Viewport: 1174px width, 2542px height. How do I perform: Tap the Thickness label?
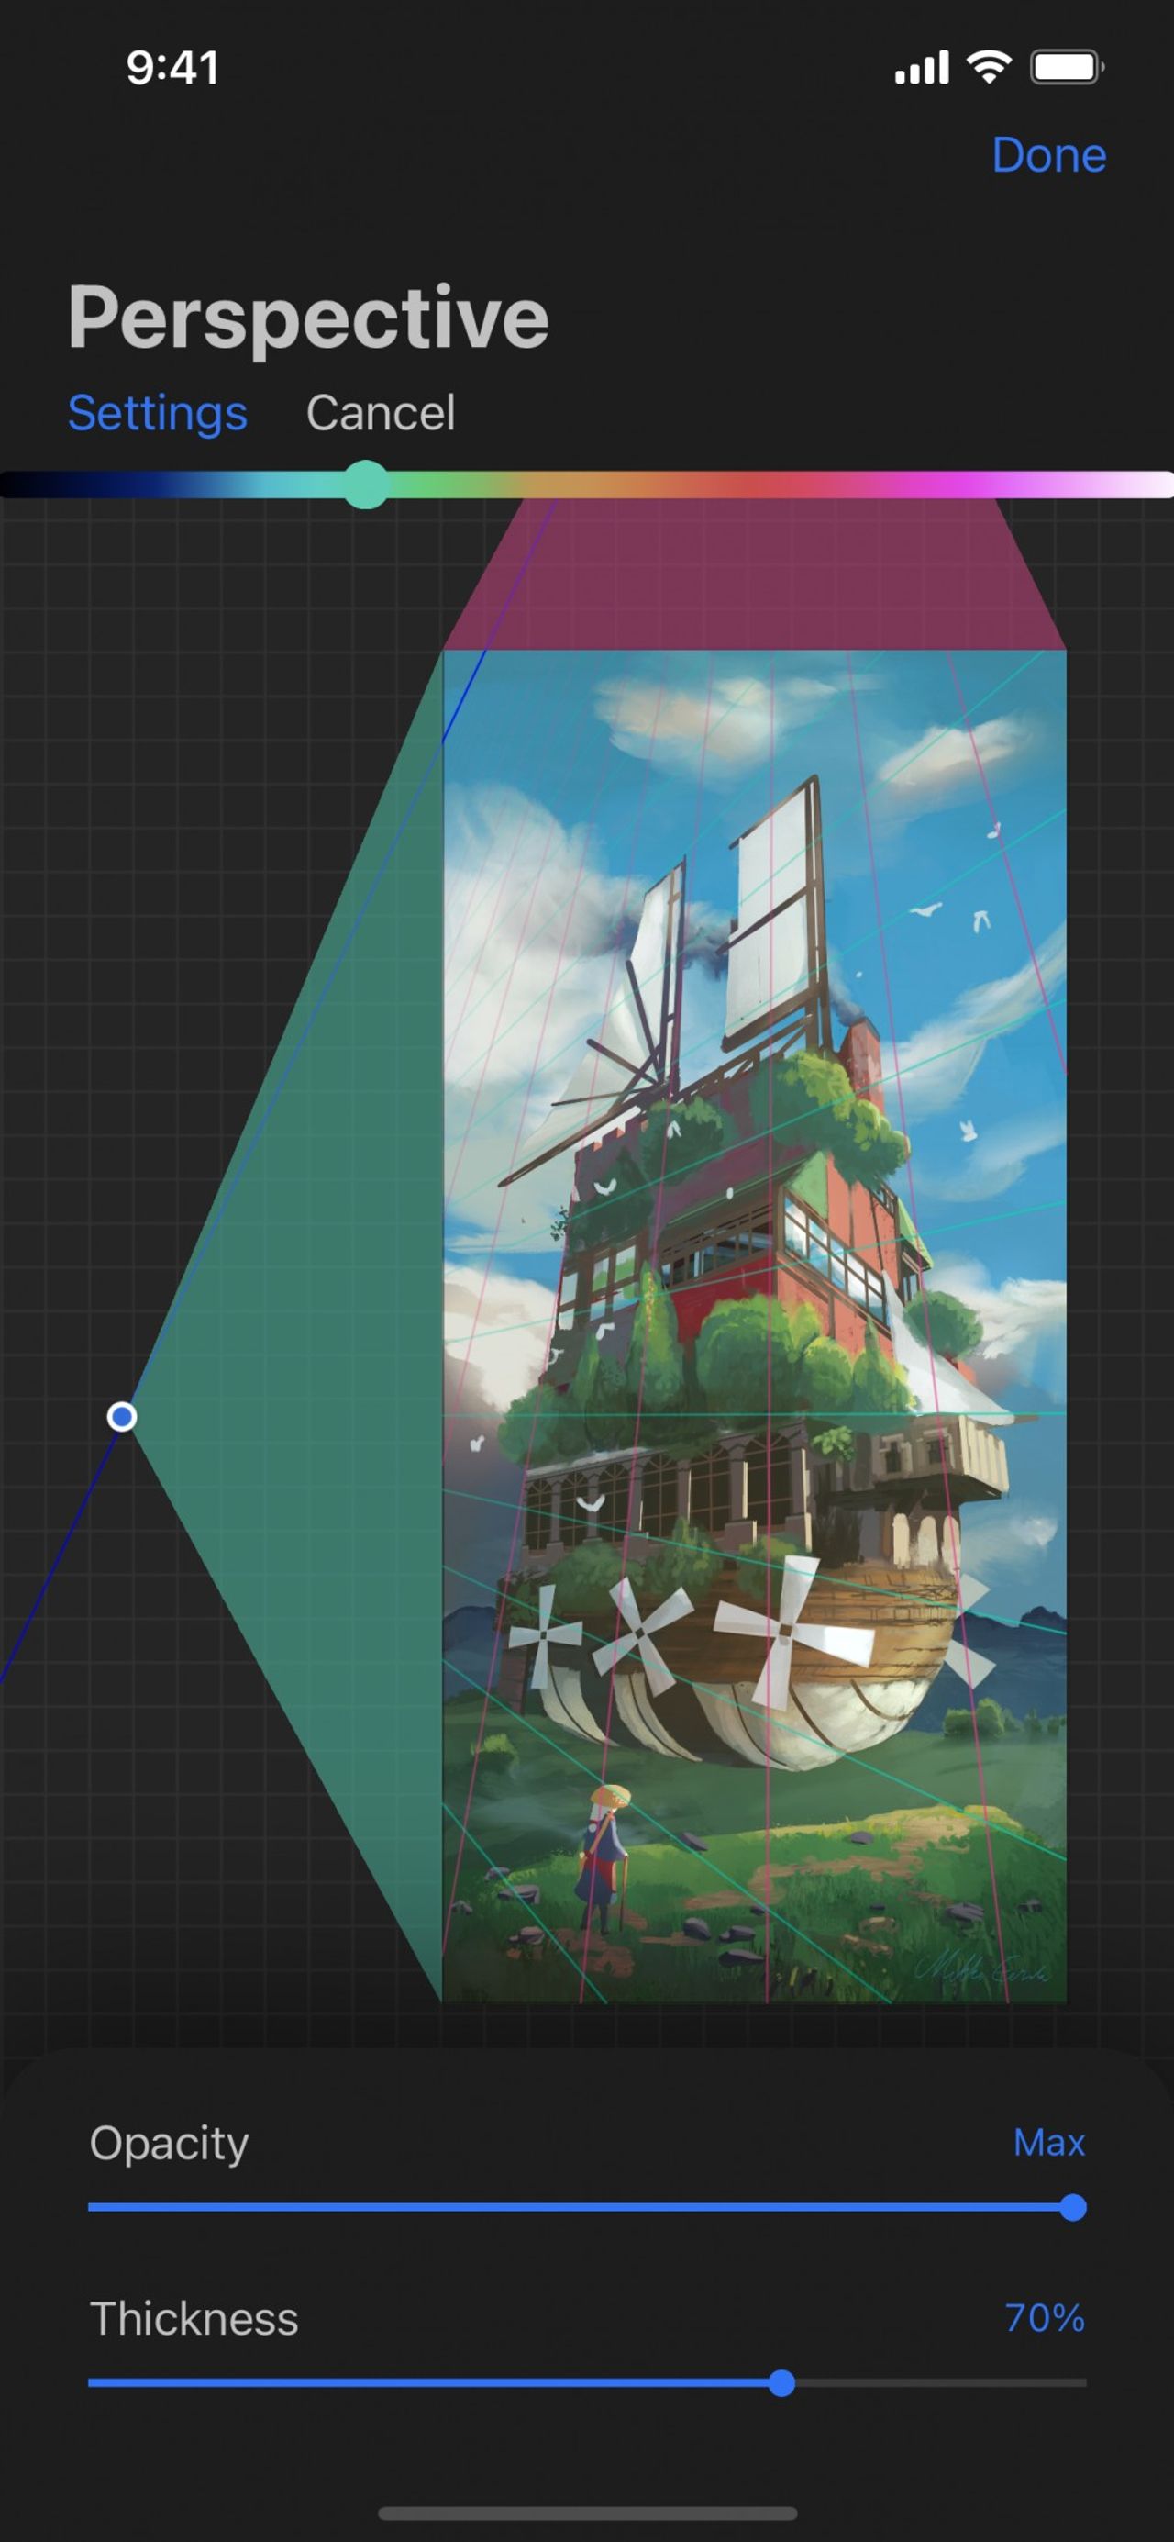194,2318
